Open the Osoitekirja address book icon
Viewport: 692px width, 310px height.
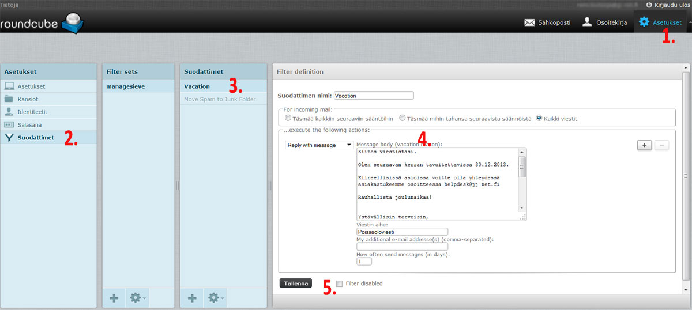[x=586, y=22]
